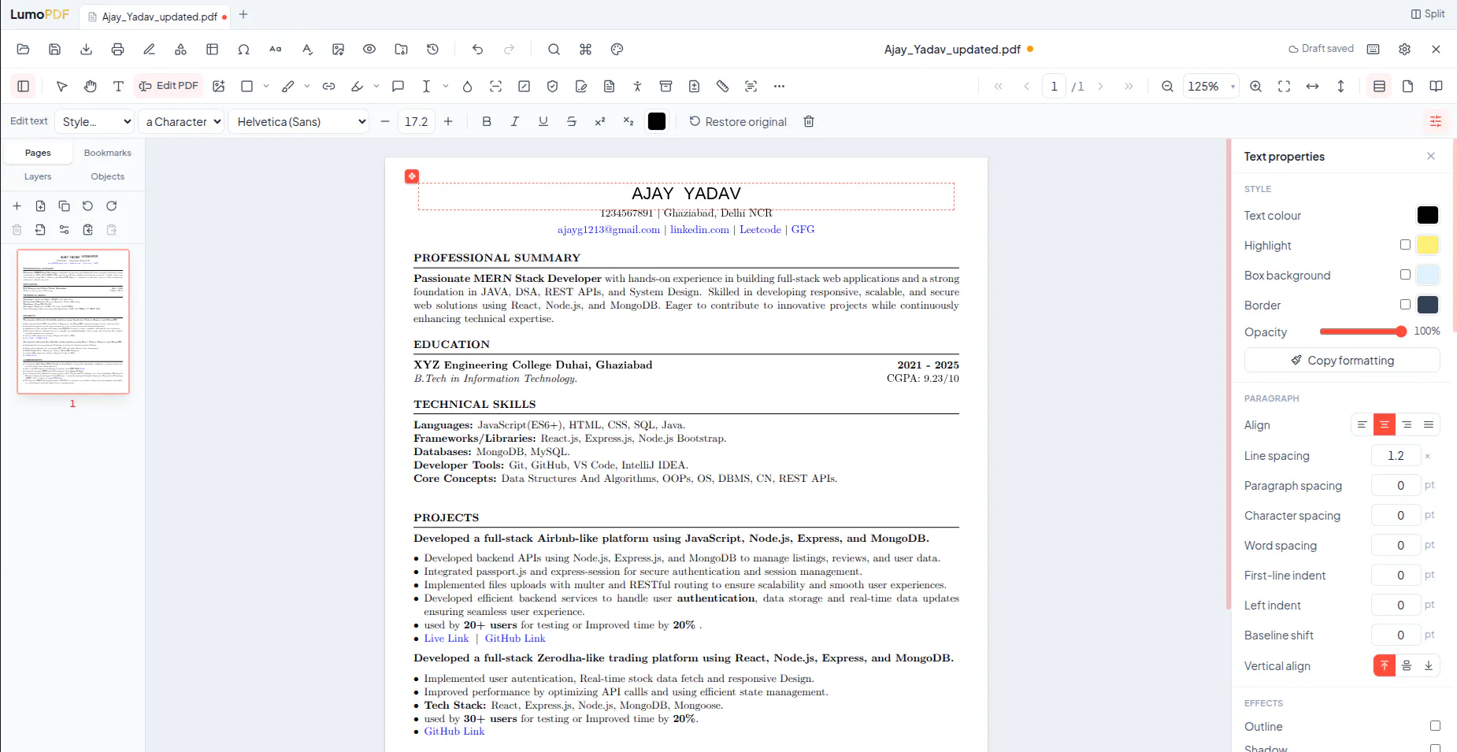The image size is (1457, 752).
Task: Click the Zoom in icon
Action: [x=1256, y=87]
